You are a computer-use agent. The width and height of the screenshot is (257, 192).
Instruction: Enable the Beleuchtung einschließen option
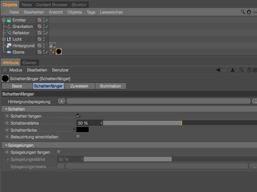click(78, 136)
